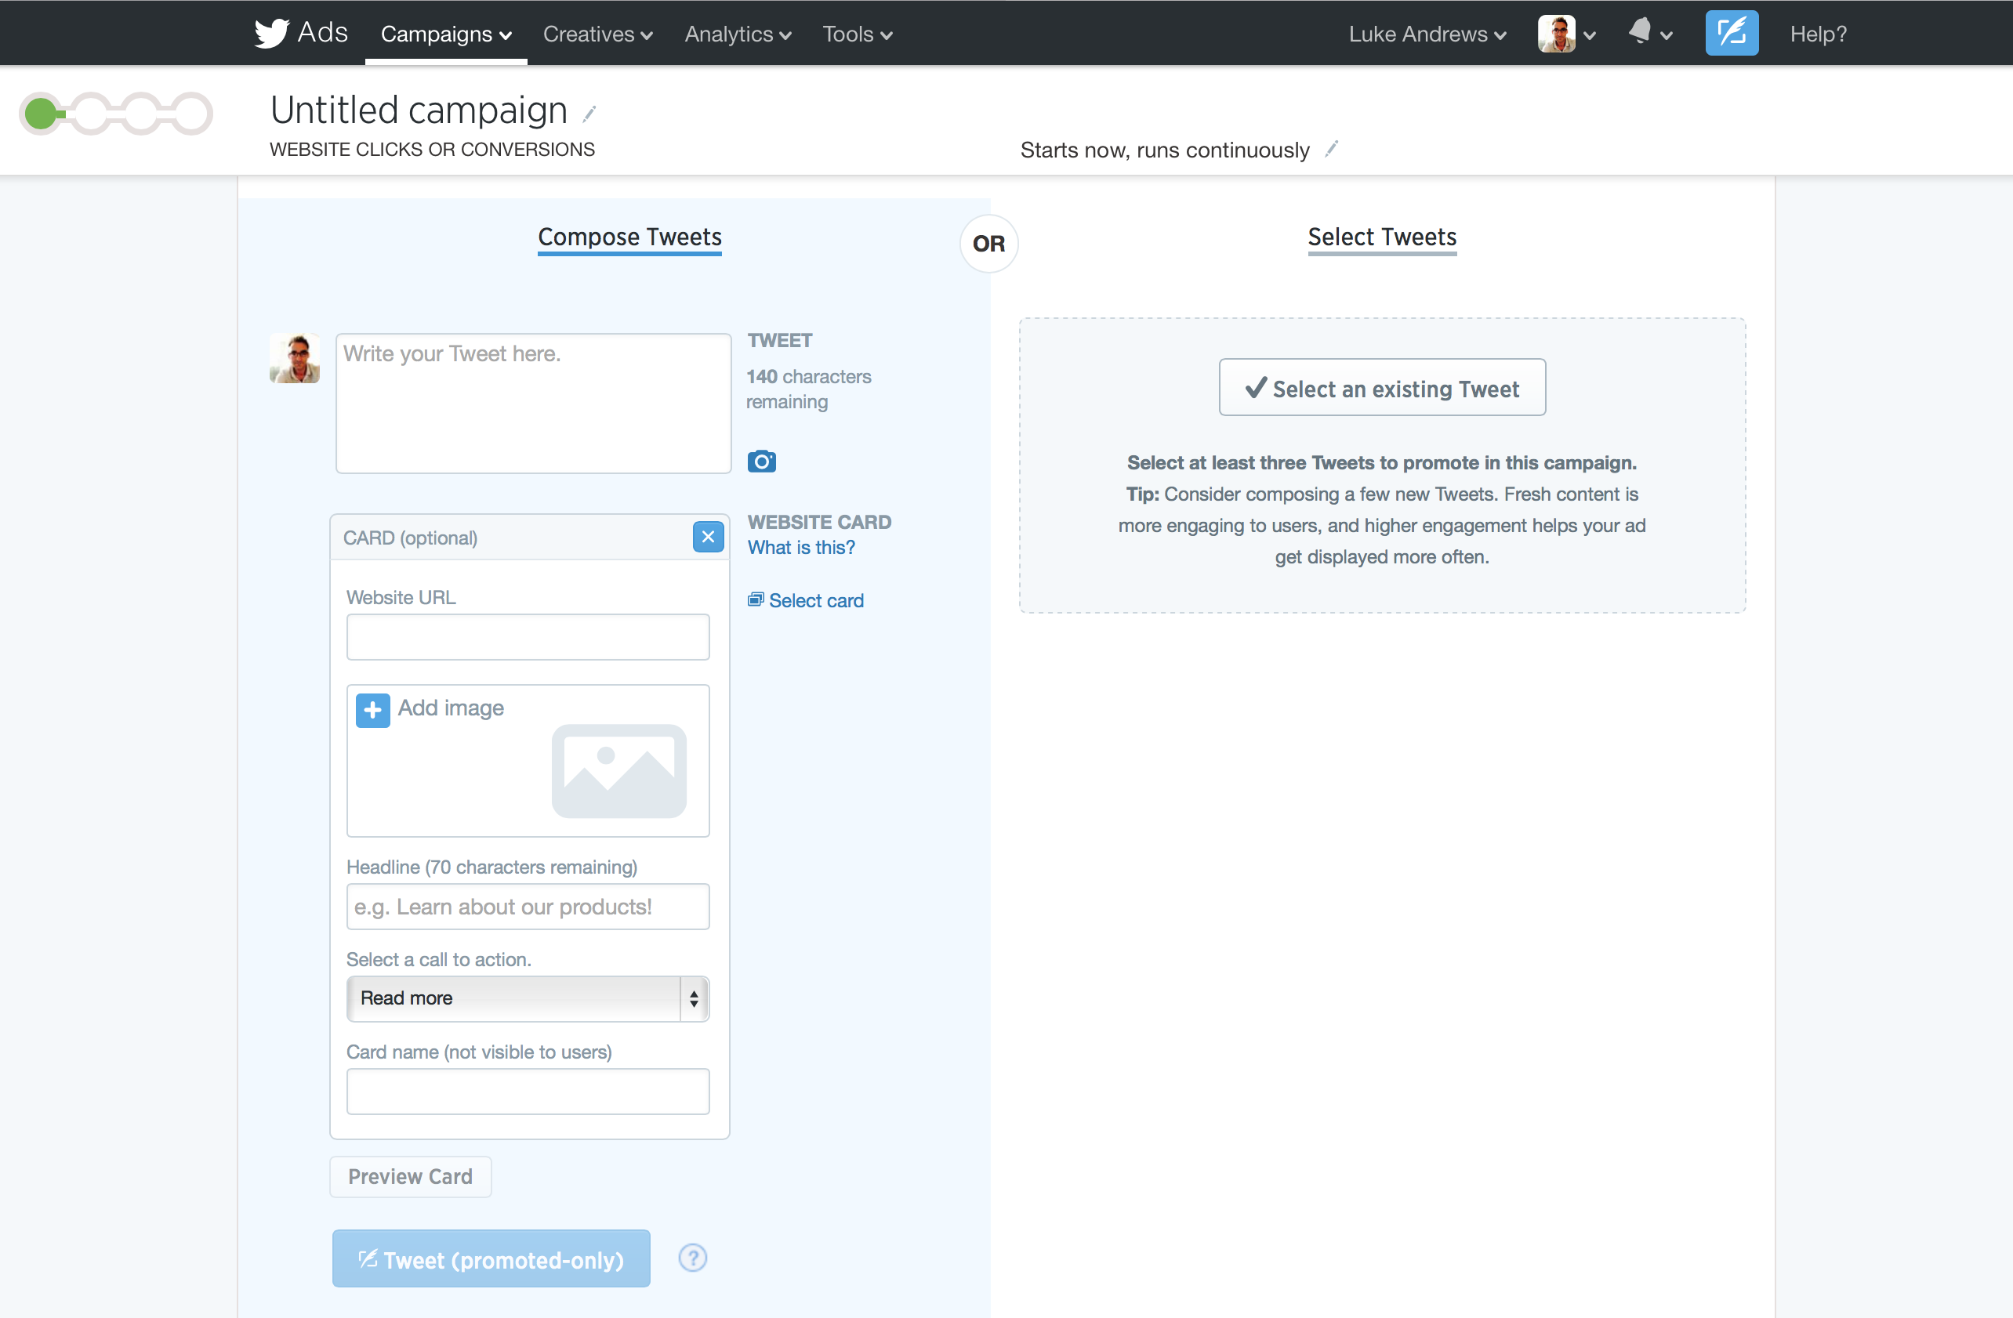The height and width of the screenshot is (1318, 2013).
Task: Click the Twitter bird Ads logo
Action: (x=301, y=33)
